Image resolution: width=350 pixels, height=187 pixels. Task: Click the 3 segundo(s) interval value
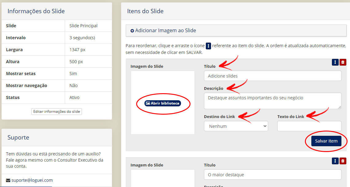82,38
